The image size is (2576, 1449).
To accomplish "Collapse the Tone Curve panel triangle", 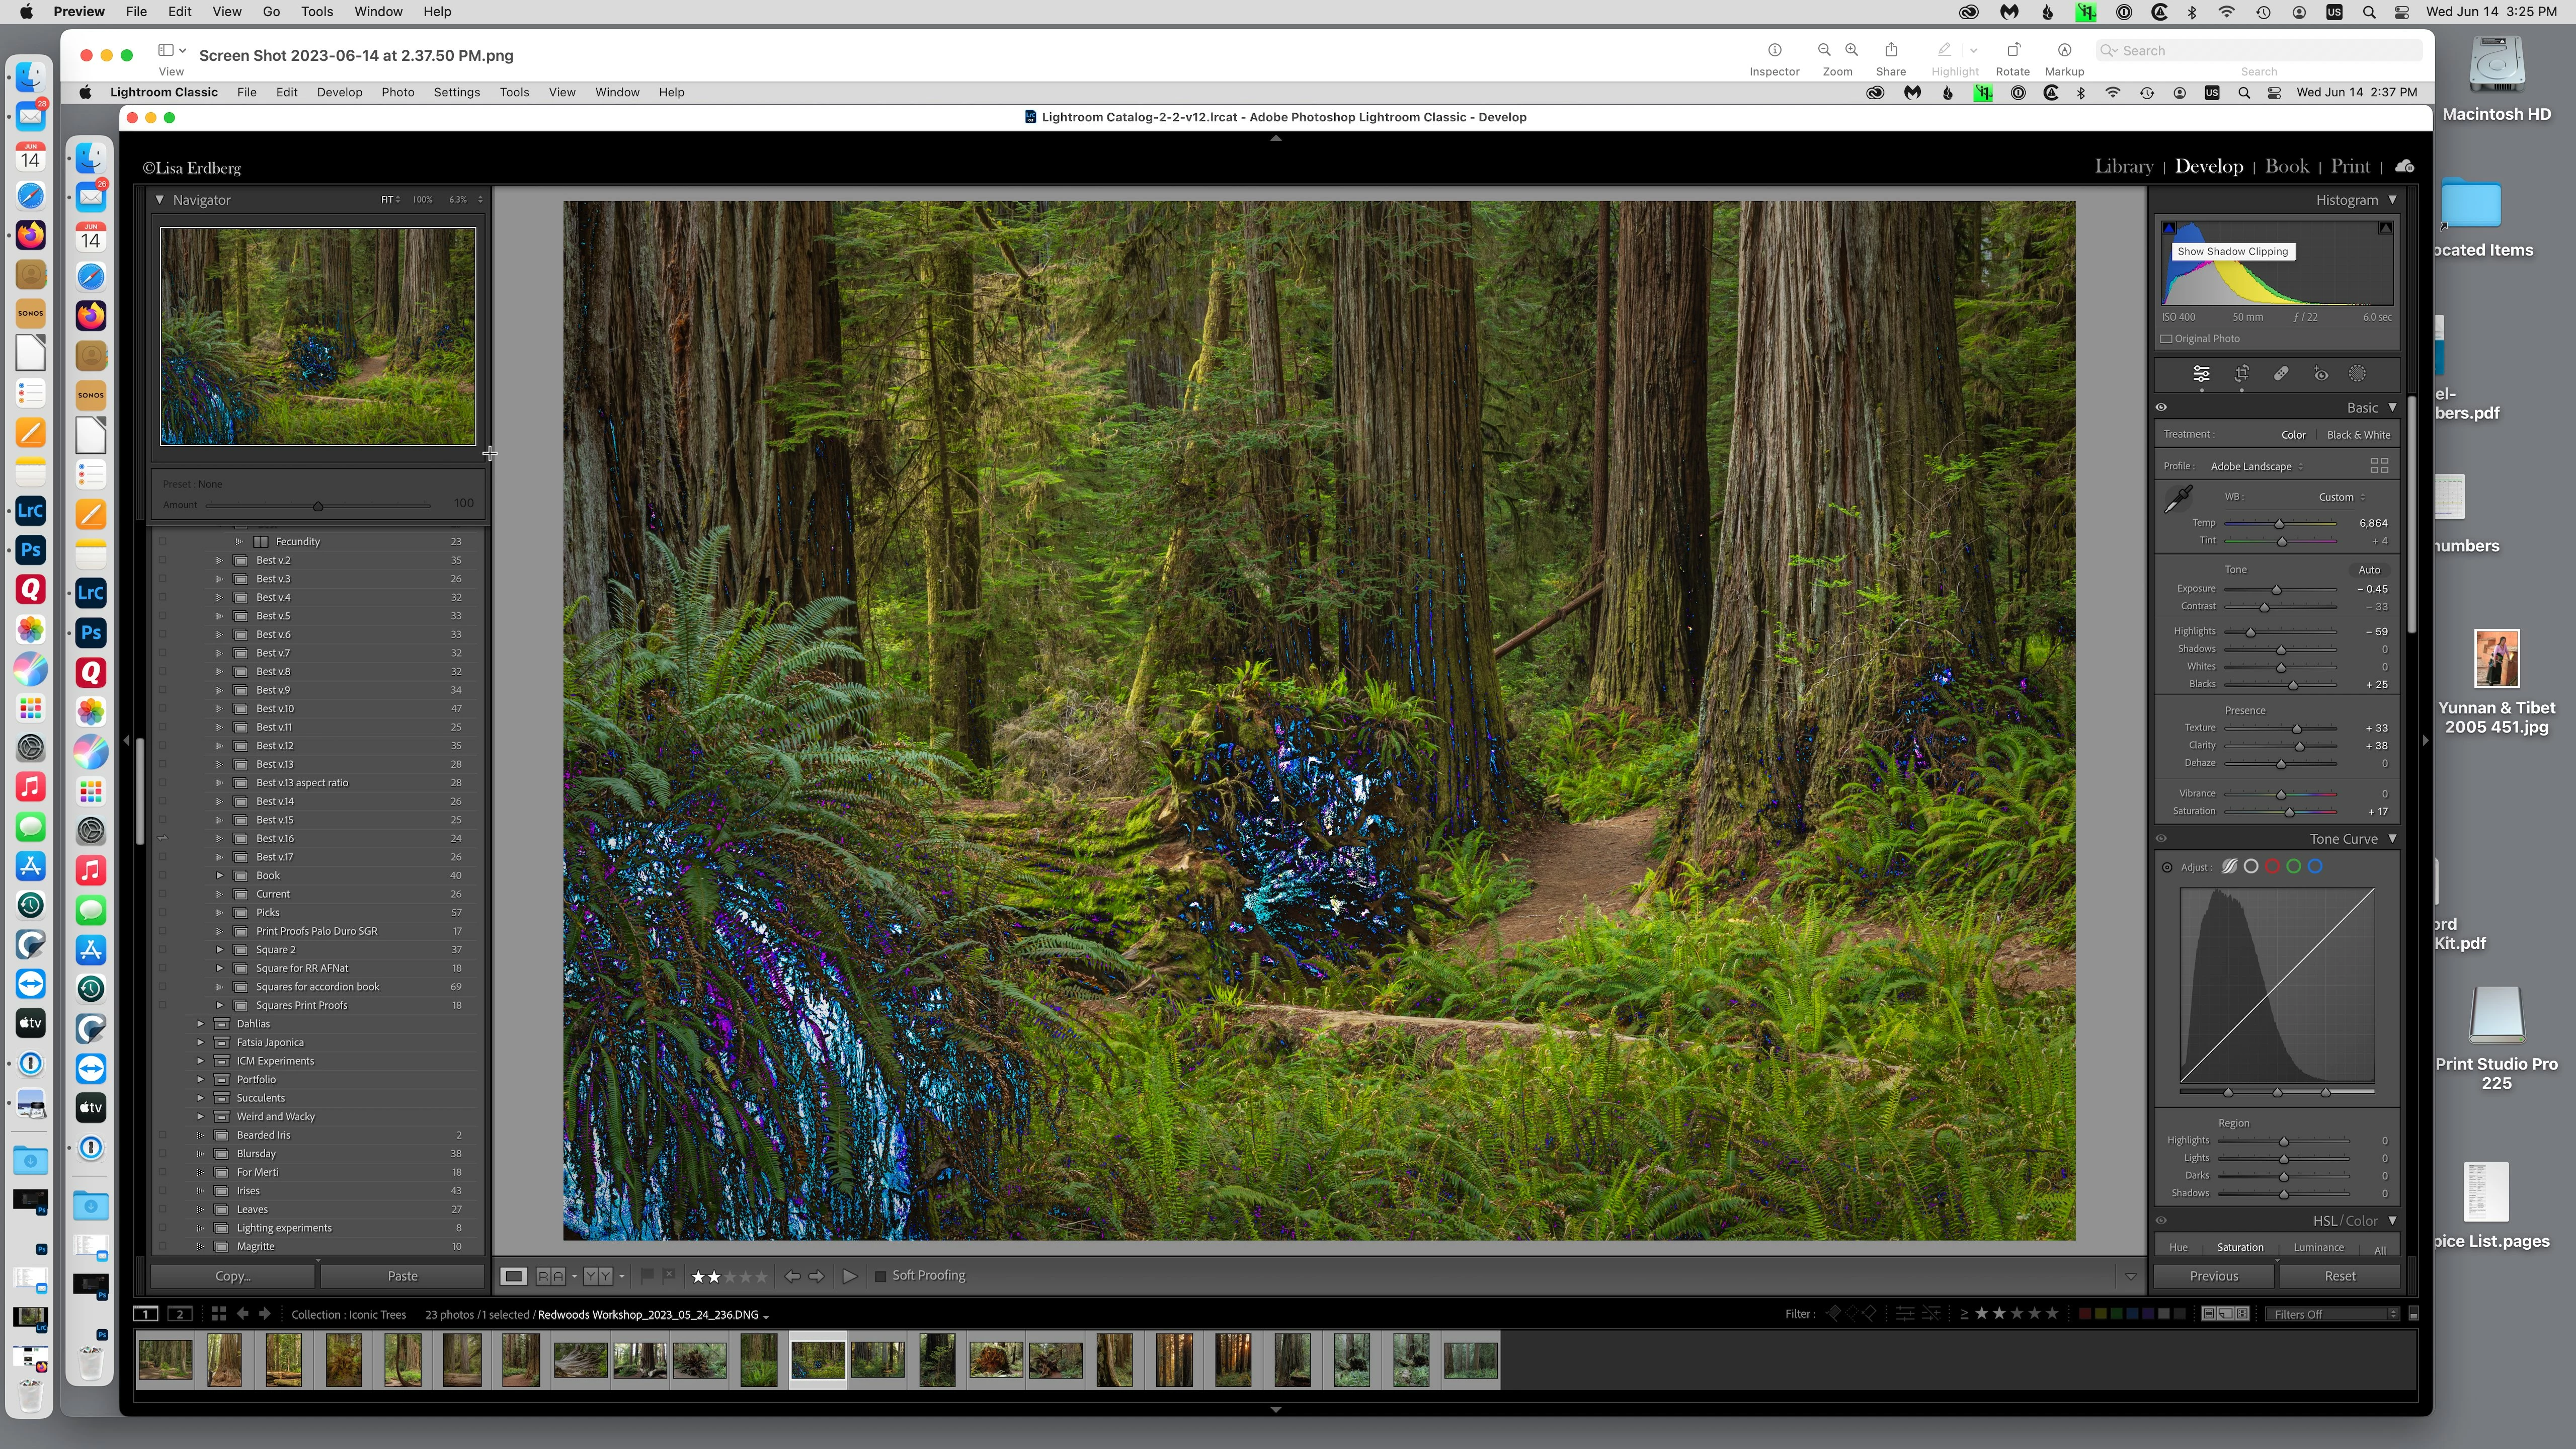I will [2392, 839].
